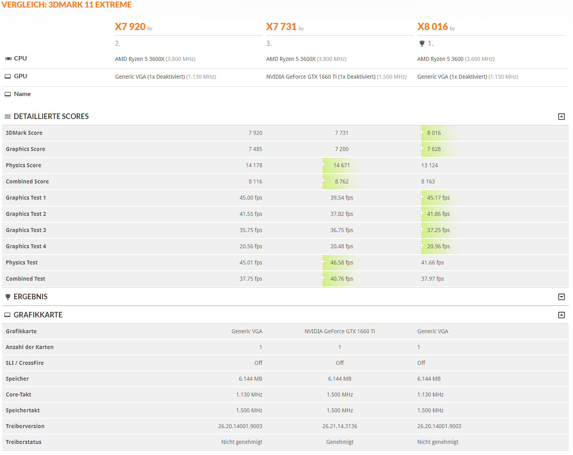Click the Graphics Test 3 row label

[x=26, y=230]
